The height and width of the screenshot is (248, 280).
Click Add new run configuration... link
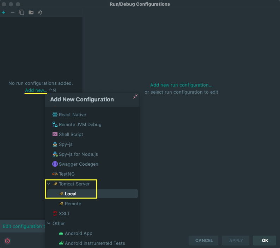[x=181, y=85]
